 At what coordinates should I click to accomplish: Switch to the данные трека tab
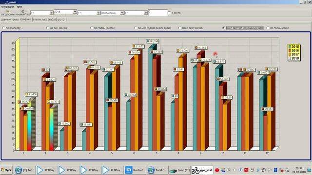pos(10,19)
